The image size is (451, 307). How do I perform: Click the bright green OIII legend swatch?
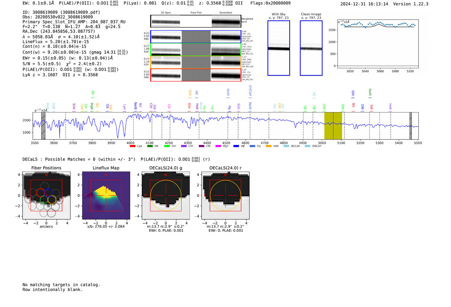point(167,146)
